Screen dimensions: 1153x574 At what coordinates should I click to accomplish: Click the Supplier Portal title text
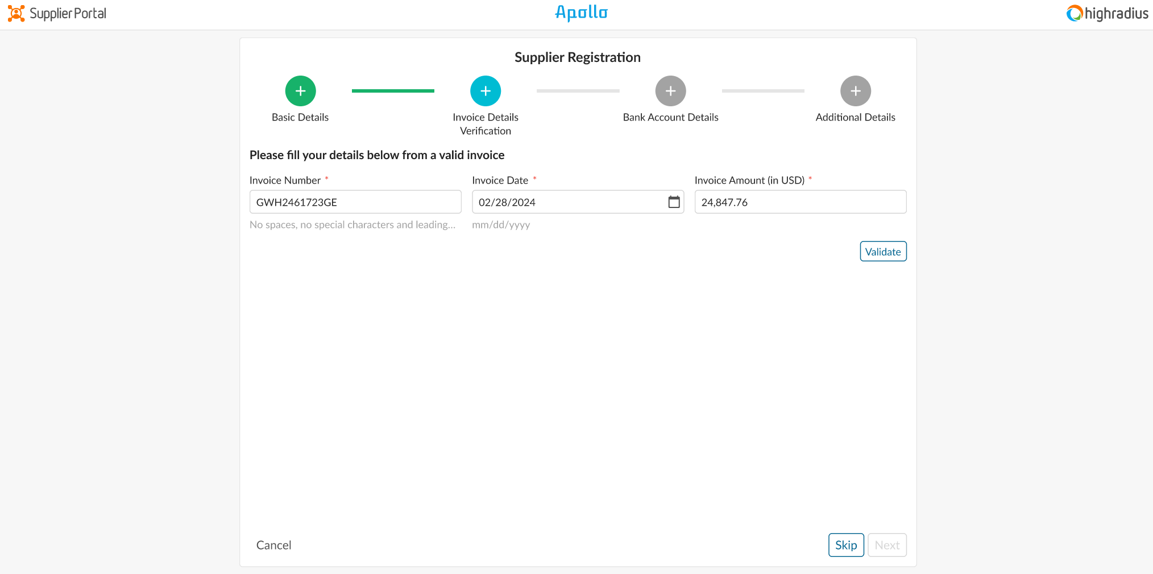click(68, 14)
